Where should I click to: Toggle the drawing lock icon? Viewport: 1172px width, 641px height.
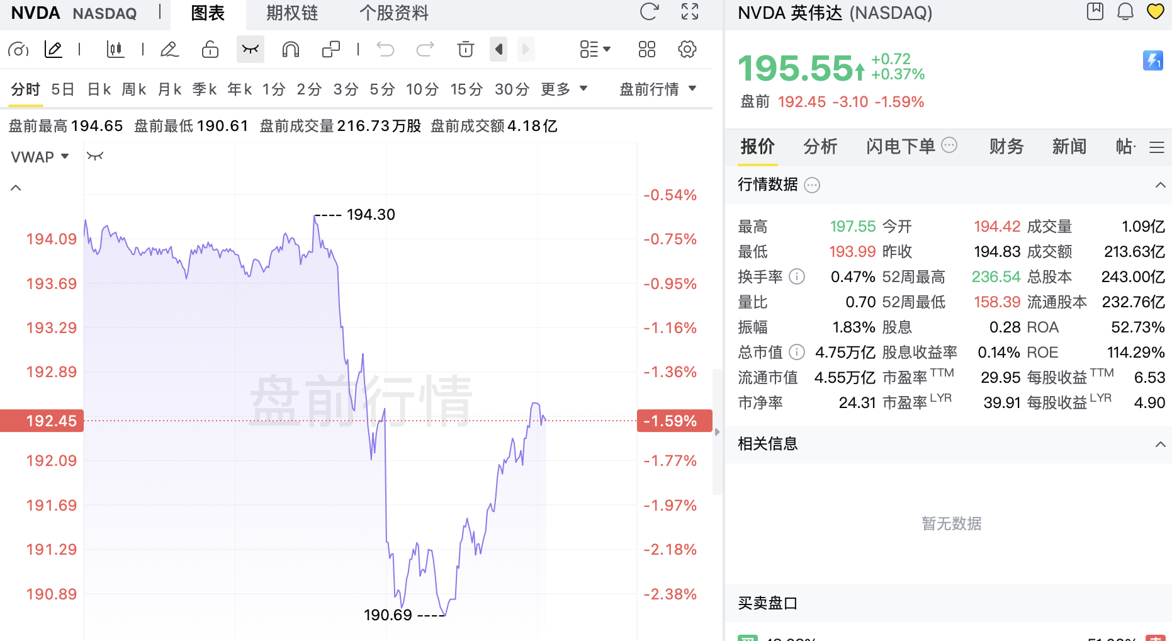[x=210, y=49]
